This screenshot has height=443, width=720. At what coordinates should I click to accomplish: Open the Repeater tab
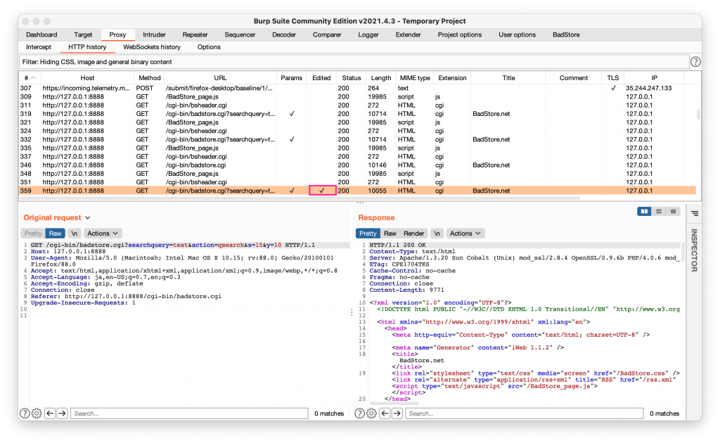click(x=195, y=34)
